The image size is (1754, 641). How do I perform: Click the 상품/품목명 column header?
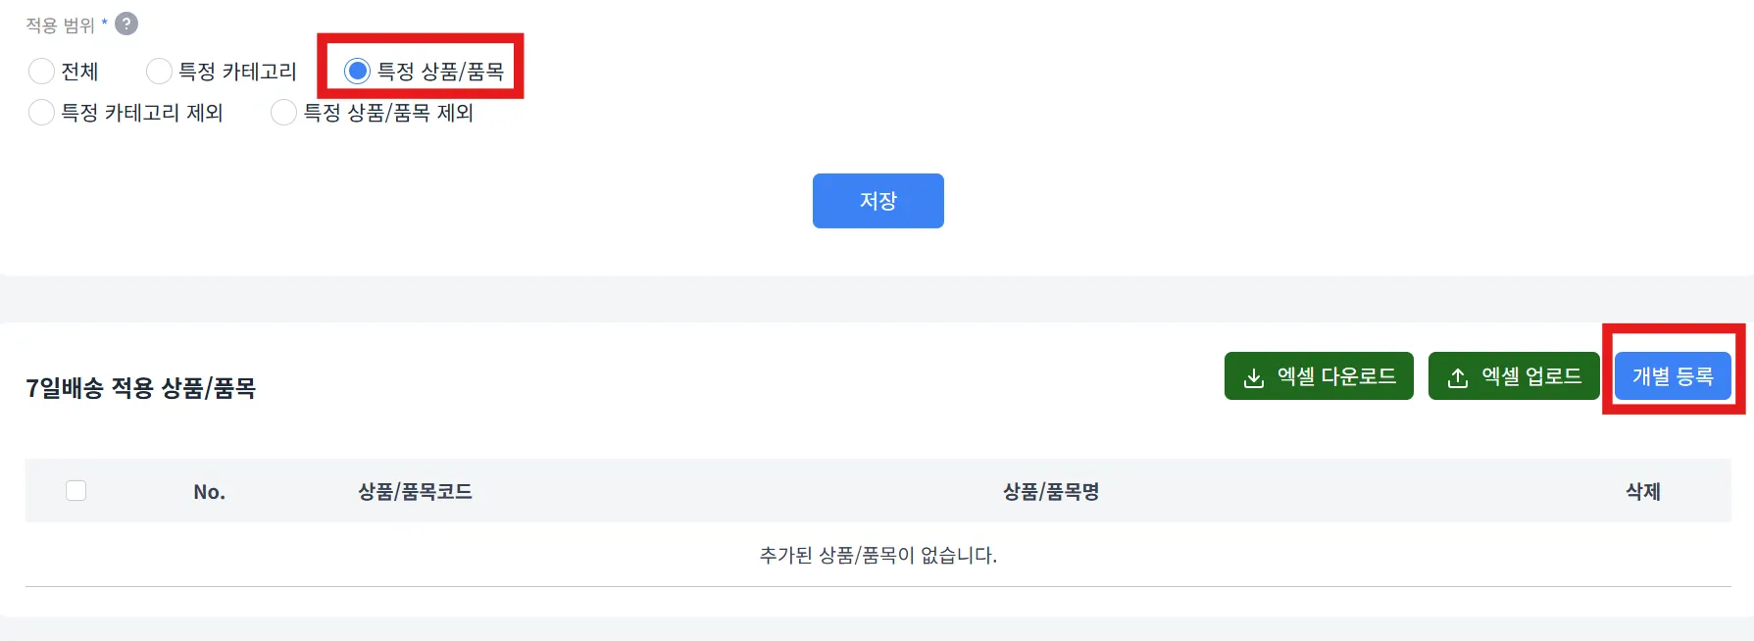tap(1050, 492)
